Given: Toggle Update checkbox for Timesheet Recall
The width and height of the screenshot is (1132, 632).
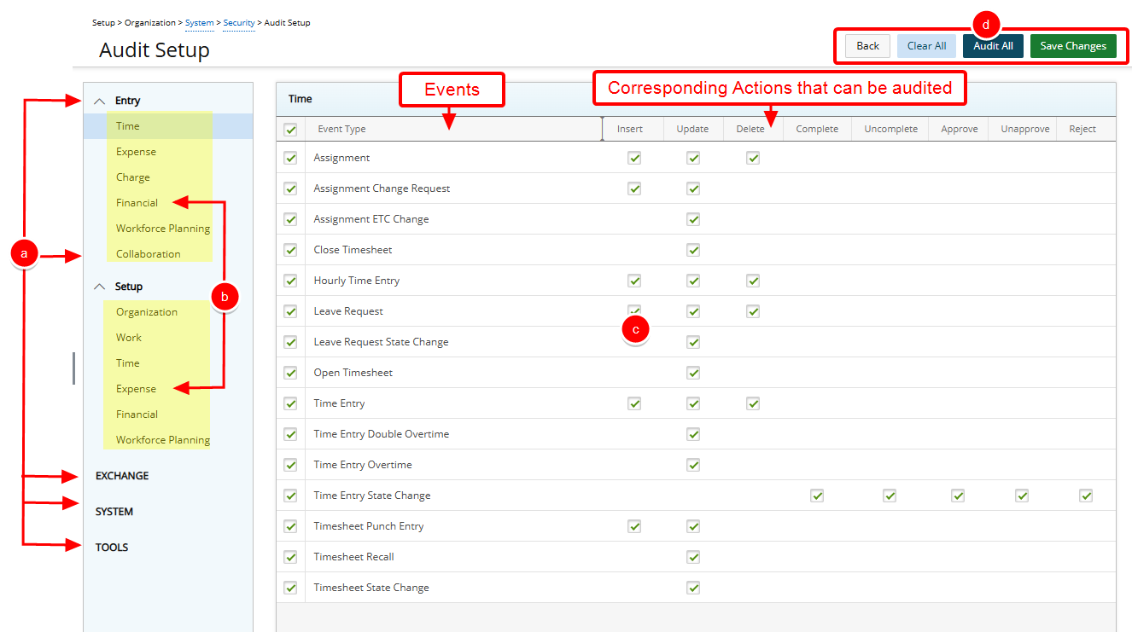Looking at the screenshot, I should [693, 557].
